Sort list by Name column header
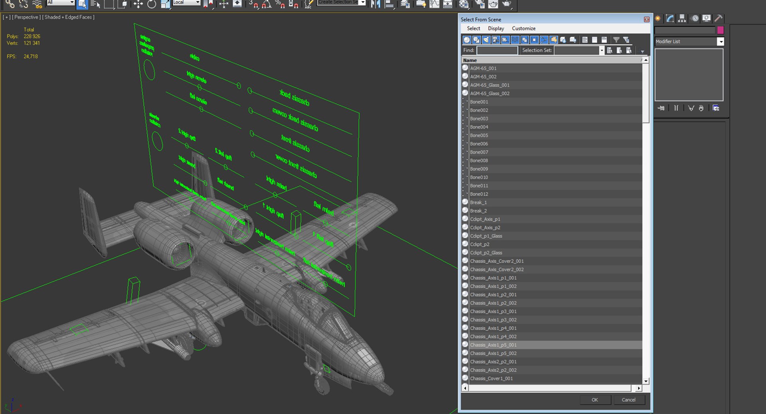 click(552, 60)
